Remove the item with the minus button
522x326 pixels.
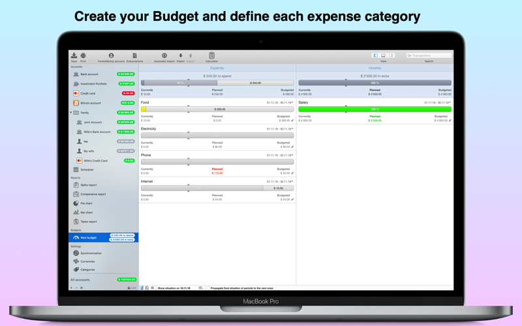click(x=76, y=288)
